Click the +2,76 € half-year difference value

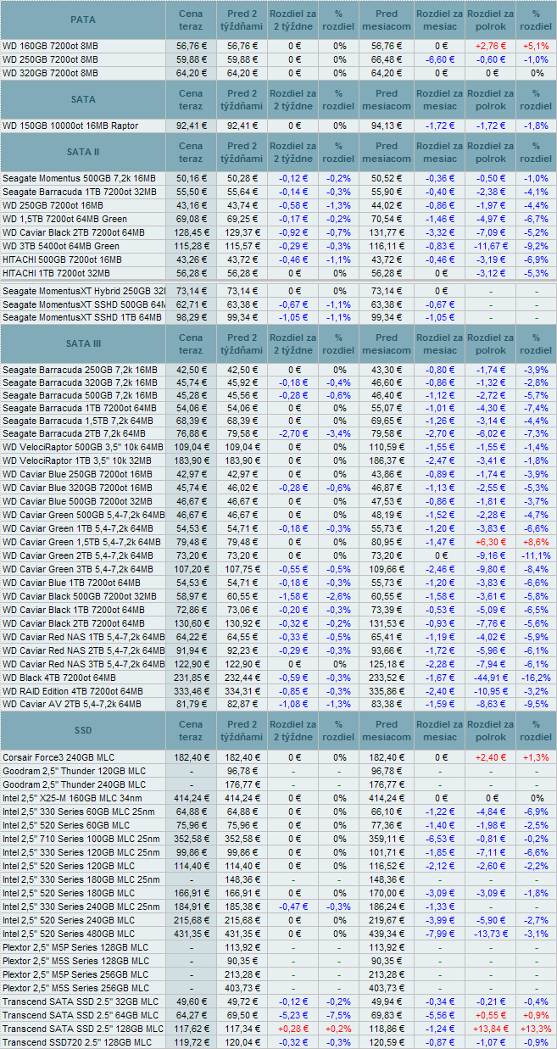[490, 46]
